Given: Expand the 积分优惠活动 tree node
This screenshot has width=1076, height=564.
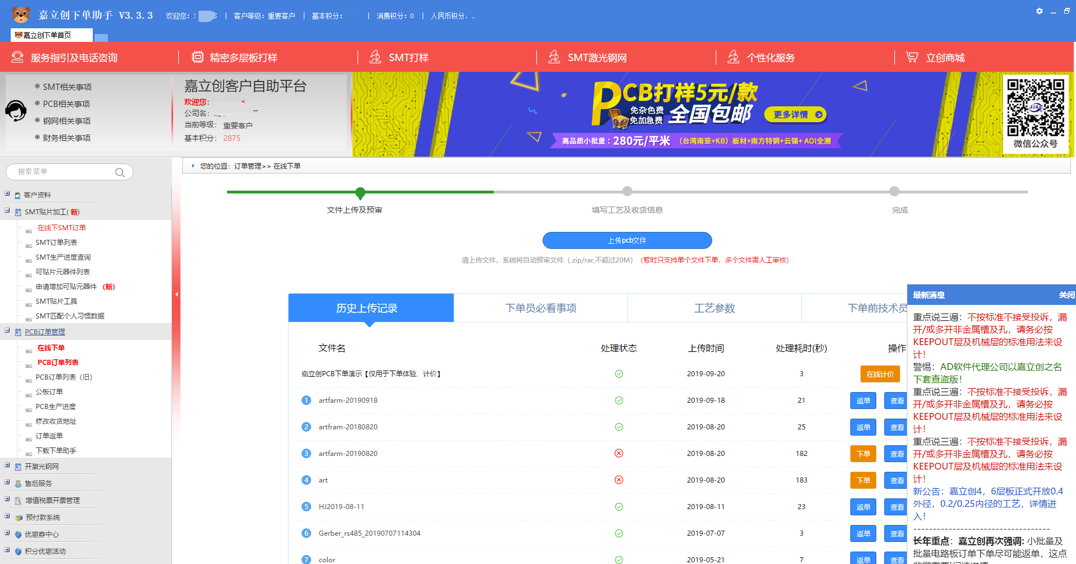Looking at the screenshot, I should [7, 550].
